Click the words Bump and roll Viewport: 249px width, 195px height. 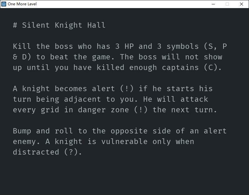coord(43,131)
